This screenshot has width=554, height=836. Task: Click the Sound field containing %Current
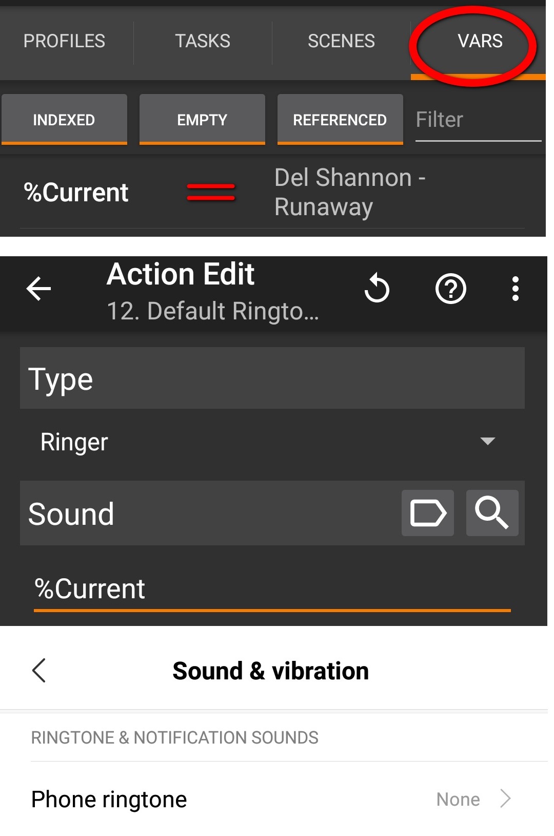(x=272, y=589)
